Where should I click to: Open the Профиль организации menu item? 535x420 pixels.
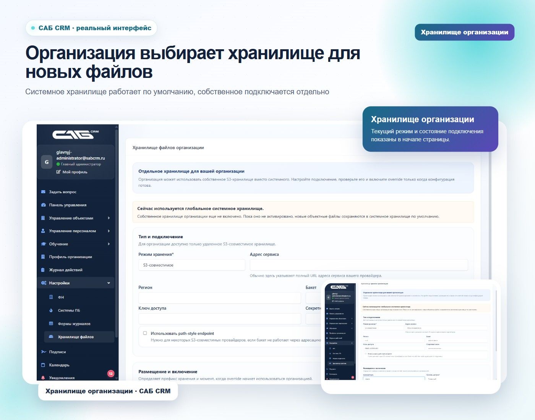76,257
